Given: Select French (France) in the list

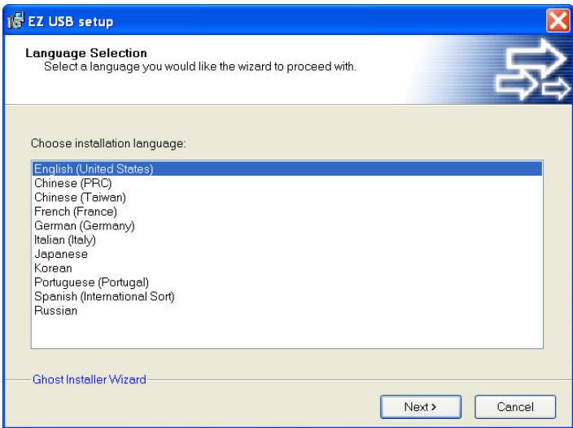Looking at the screenshot, I should 287,212.
